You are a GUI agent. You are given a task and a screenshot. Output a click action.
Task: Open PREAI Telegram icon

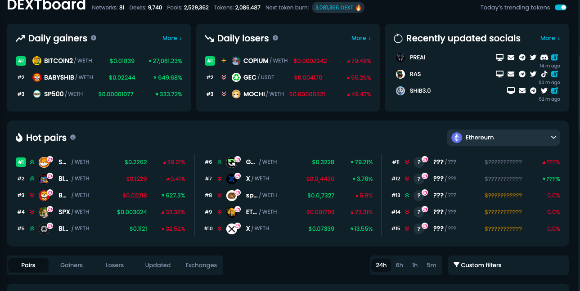pos(522,58)
